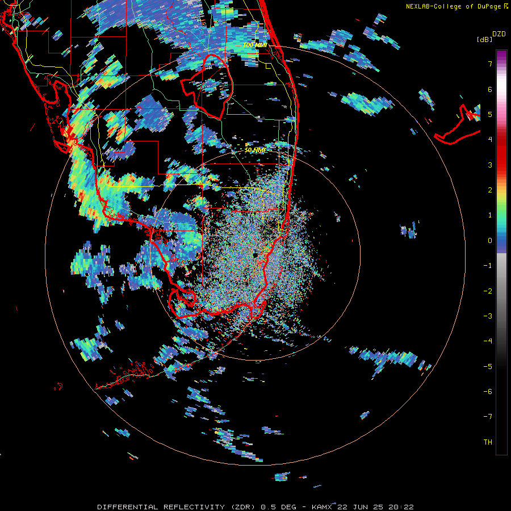Click the 2 value on color scale
This screenshot has width=511, height=511.
tap(490, 190)
